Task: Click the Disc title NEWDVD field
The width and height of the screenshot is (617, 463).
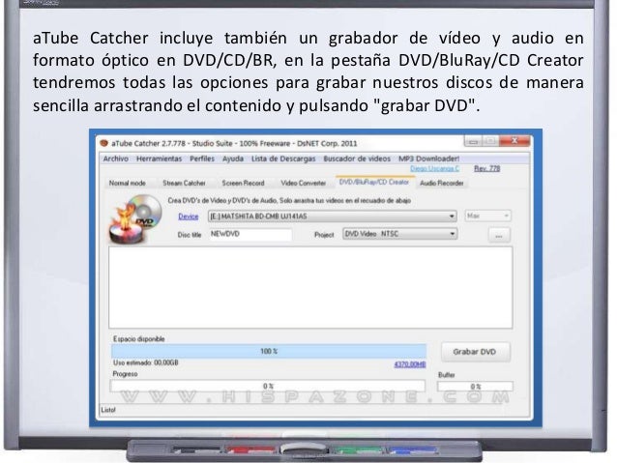Action: pyautogui.click(x=250, y=234)
